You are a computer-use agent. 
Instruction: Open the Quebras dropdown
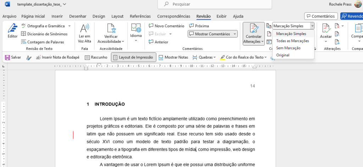[x=204, y=57]
